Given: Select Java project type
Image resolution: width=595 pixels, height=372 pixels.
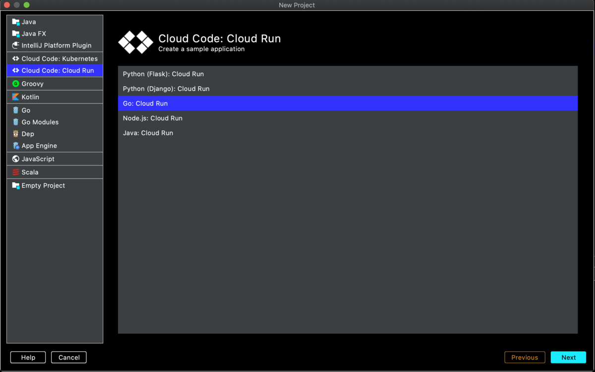Looking at the screenshot, I should coord(55,22).
